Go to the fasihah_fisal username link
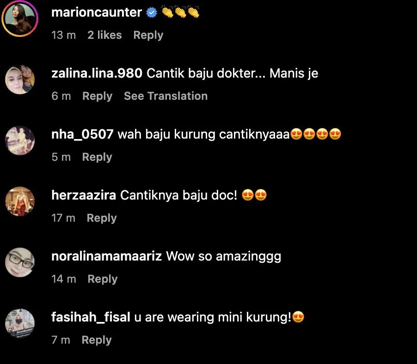This screenshot has height=364, width=417. [91, 317]
